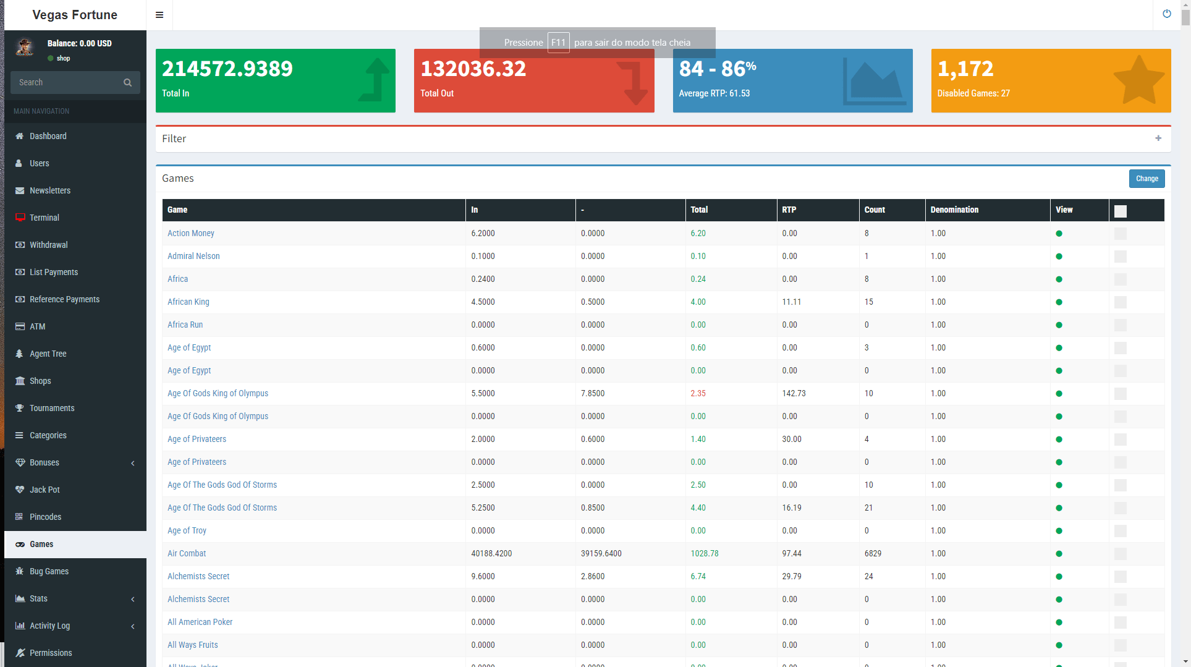Select the header checkbox above the games list
This screenshot has width=1191, height=667.
point(1121,211)
